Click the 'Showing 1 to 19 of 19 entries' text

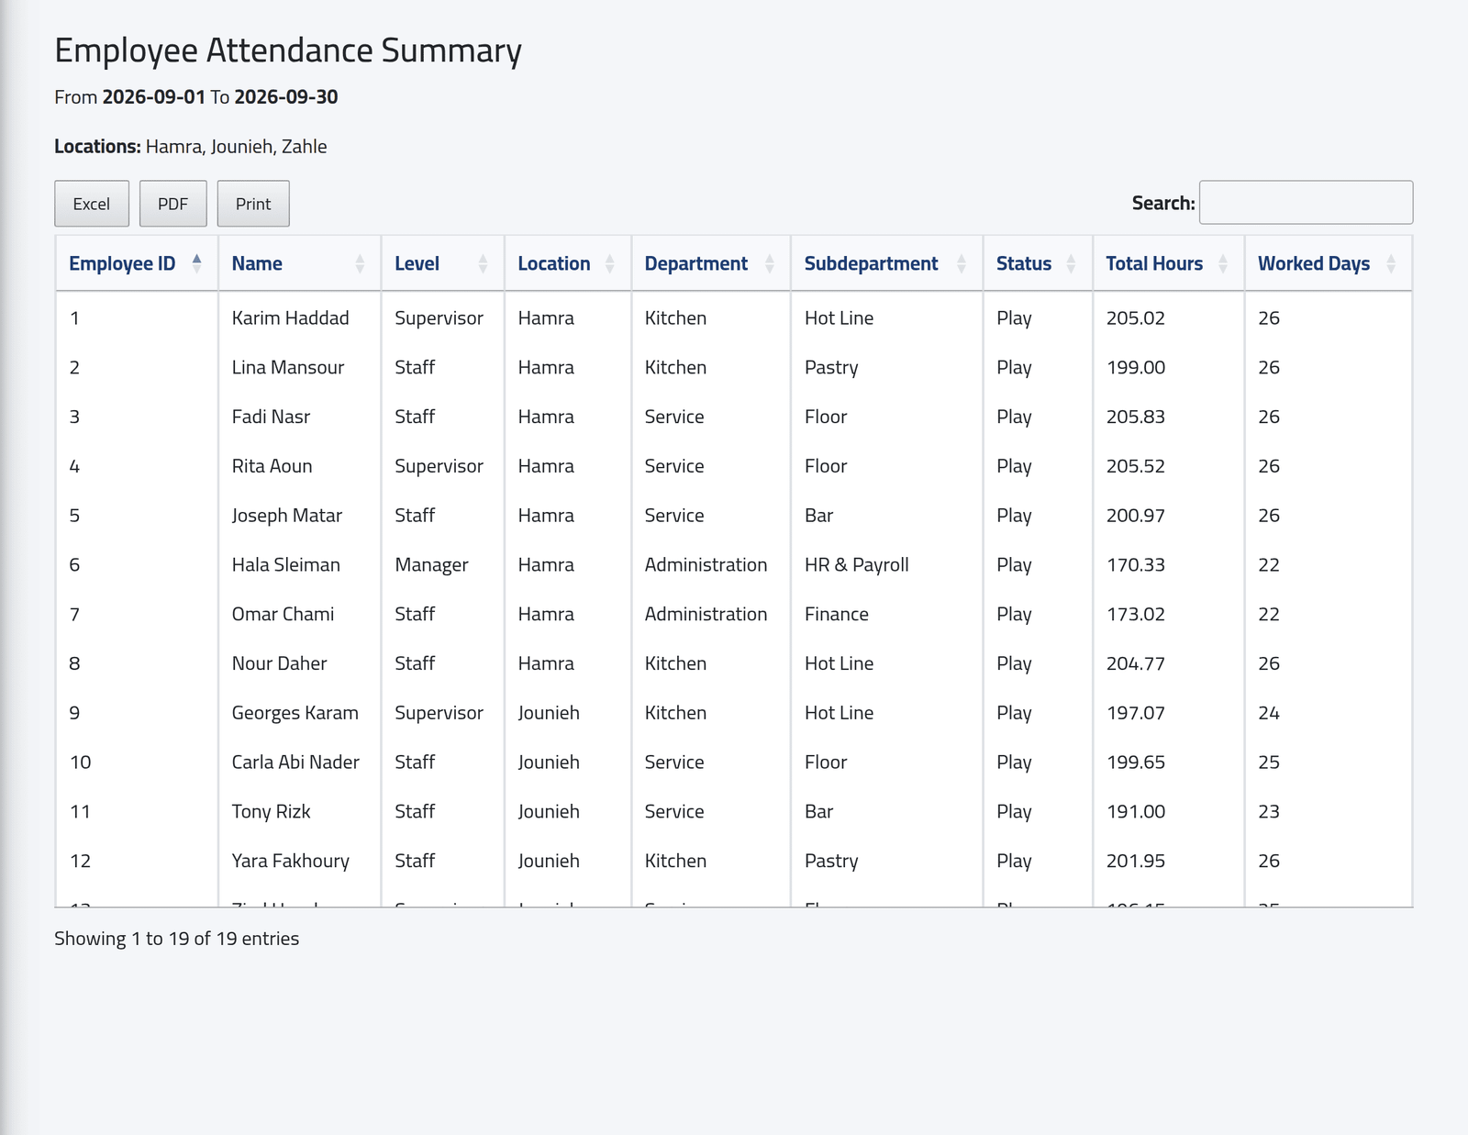(x=176, y=939)
